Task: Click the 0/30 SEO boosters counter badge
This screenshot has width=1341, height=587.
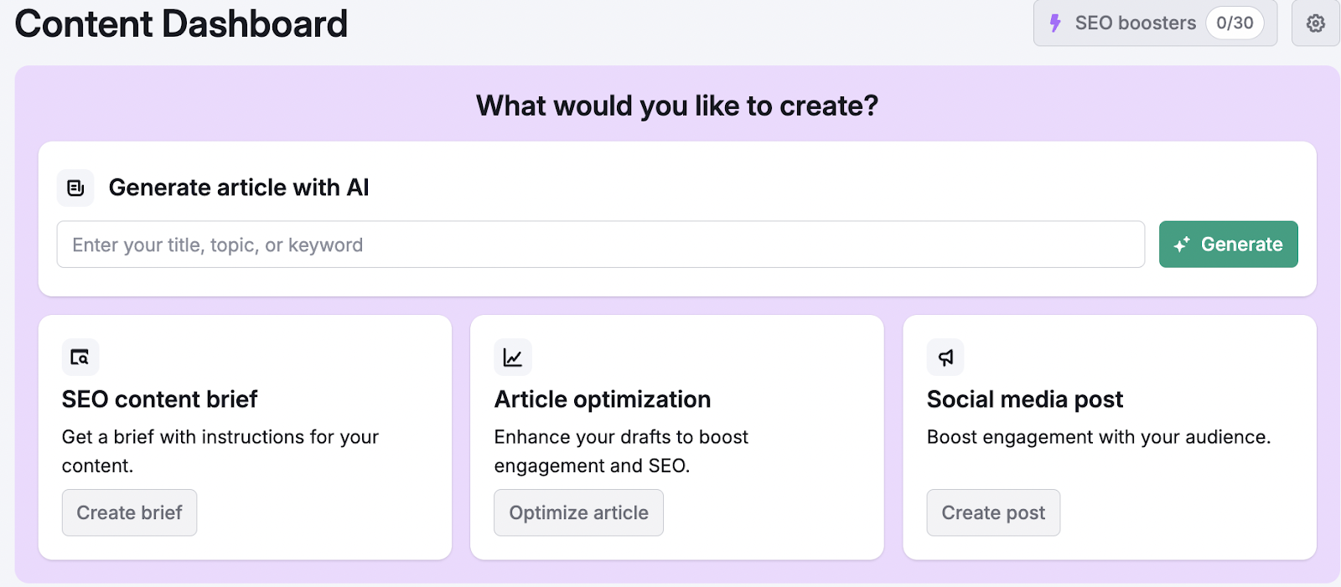Action: [x=1235, y=23]
